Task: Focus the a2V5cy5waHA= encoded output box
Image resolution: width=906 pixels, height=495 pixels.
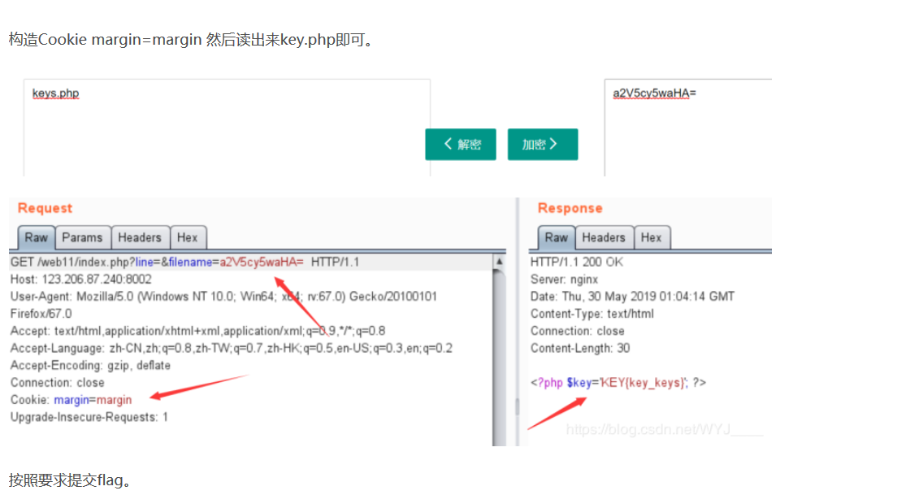Action: tap(688, 128)
